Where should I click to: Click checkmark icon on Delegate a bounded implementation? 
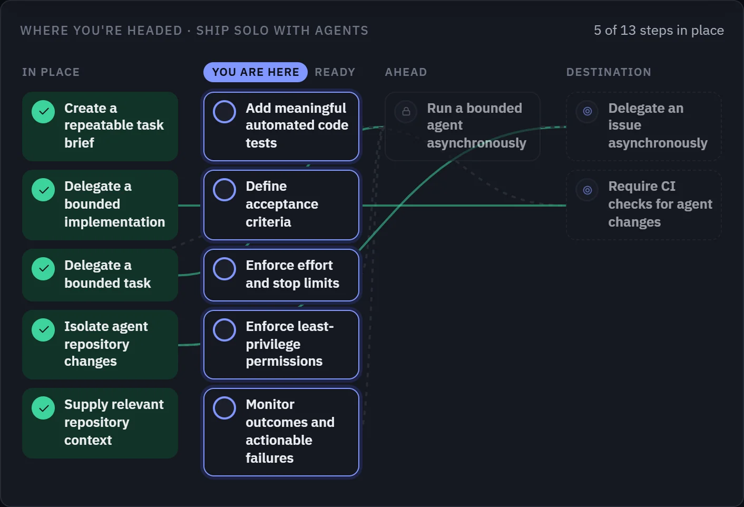[43, 190]
